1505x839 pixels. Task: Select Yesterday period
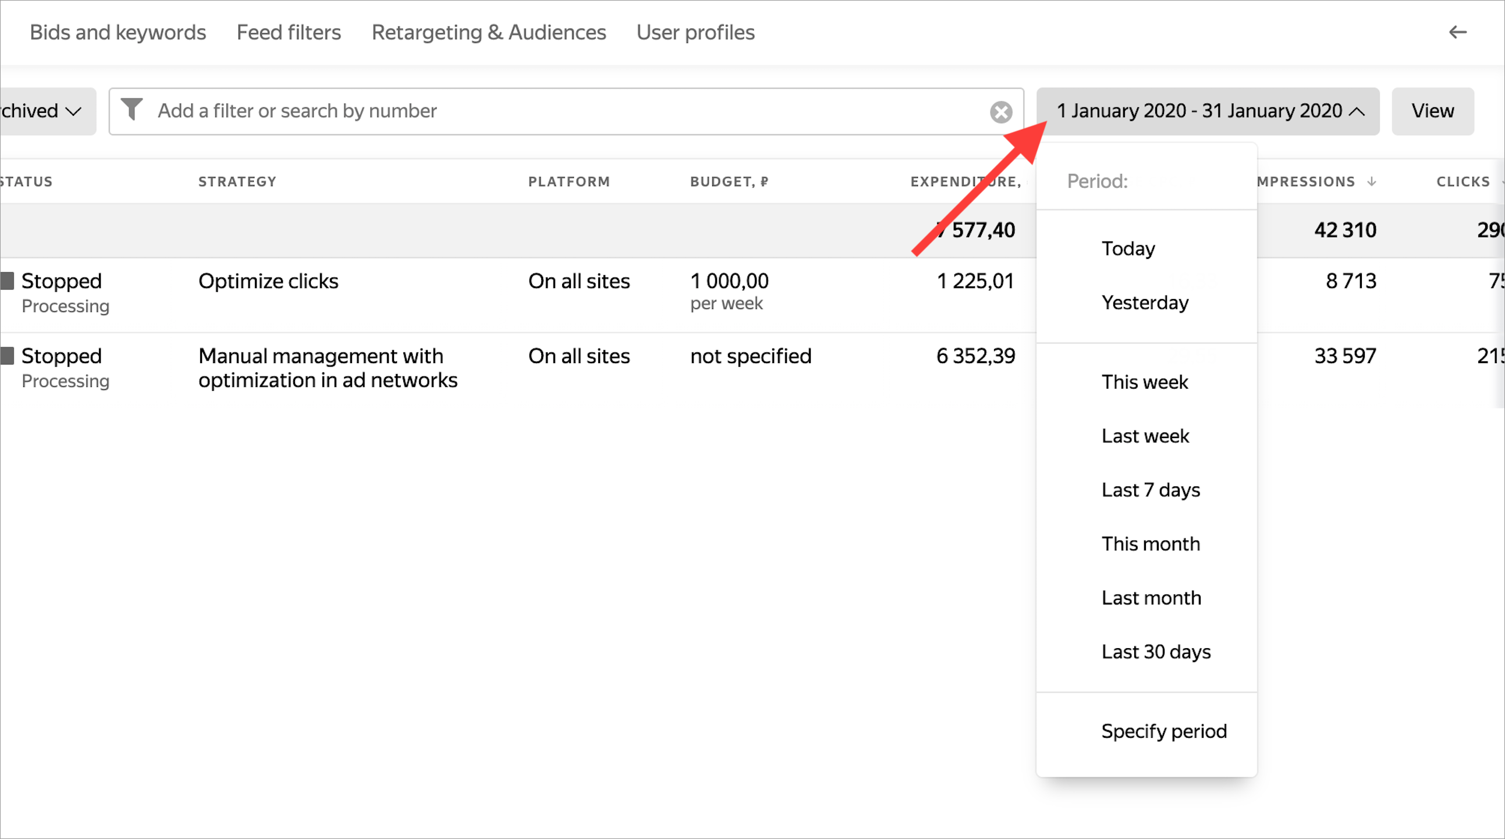(1147, 302)
